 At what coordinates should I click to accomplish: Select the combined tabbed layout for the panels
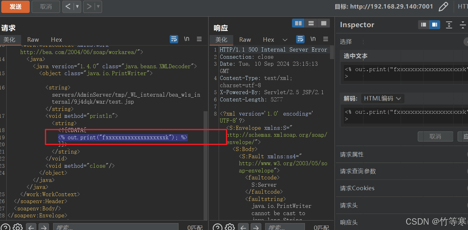pos(324,23)
